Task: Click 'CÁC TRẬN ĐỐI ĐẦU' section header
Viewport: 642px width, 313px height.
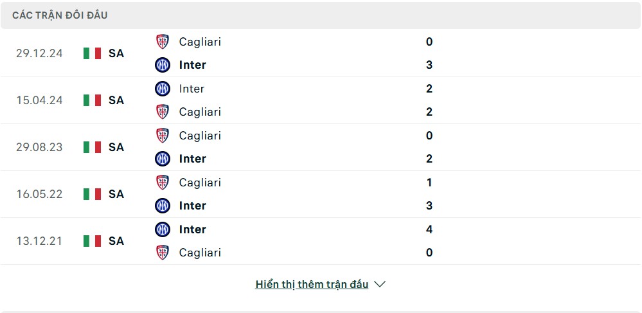Action: (x=60, y=15)
